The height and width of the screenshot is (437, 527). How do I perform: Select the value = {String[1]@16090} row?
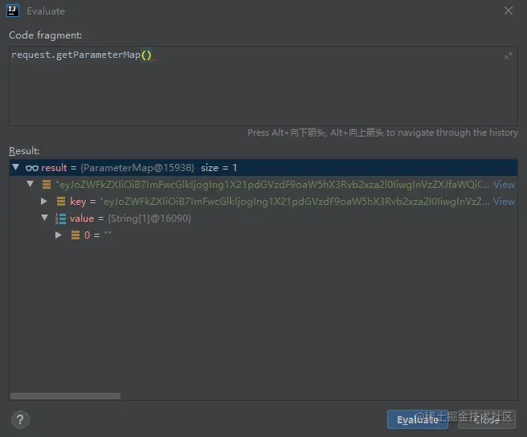263,218
